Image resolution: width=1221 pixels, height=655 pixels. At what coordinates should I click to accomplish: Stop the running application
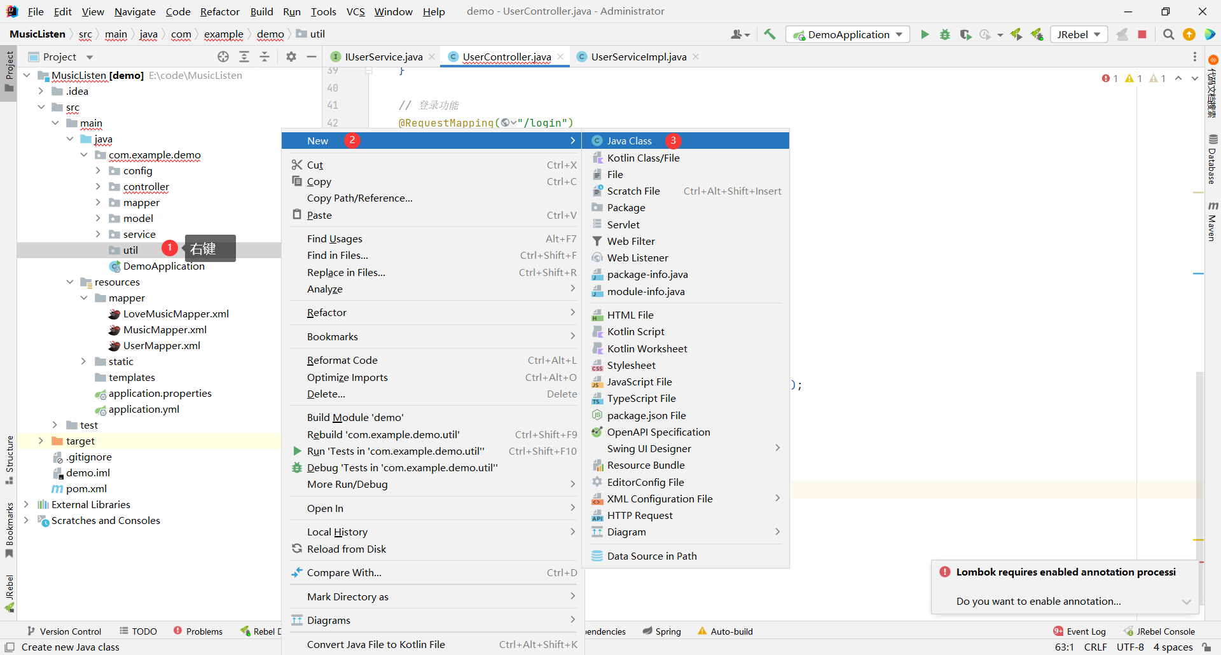(x=1142, y=34)
